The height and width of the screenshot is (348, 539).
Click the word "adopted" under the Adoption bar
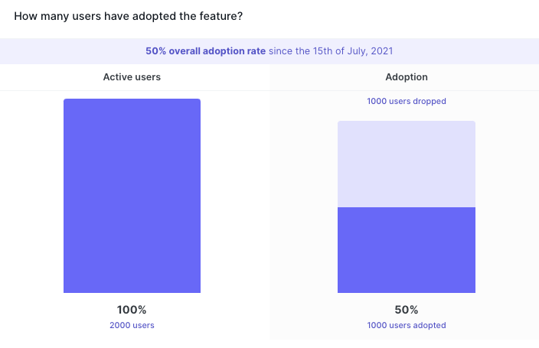428,325
